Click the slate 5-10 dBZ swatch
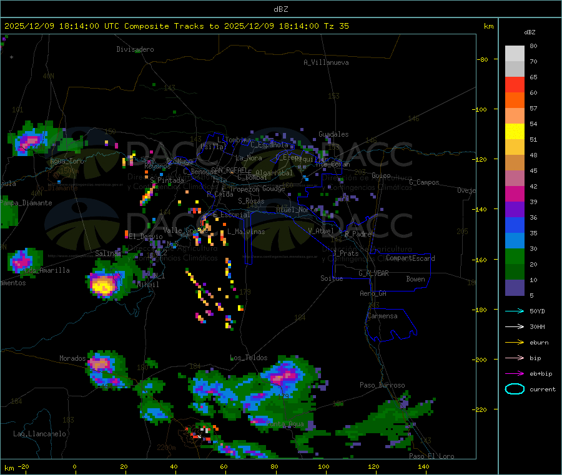The image size is (562, 475). click(515, 288)
